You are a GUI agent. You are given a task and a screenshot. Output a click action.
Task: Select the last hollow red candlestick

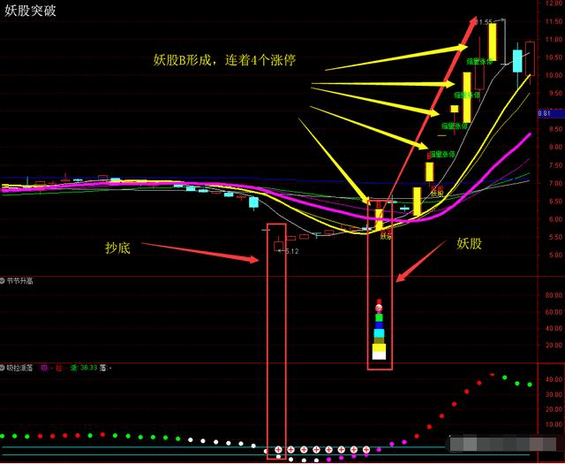coord(530,59)
